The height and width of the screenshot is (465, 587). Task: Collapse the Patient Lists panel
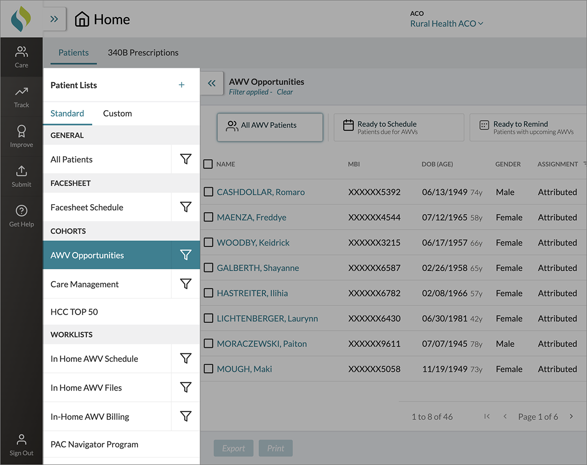(211, 84)
